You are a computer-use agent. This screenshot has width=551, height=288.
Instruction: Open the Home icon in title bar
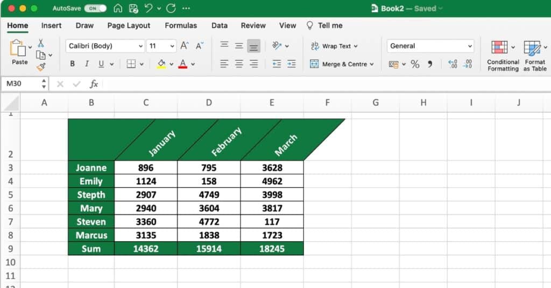[118, 8]
